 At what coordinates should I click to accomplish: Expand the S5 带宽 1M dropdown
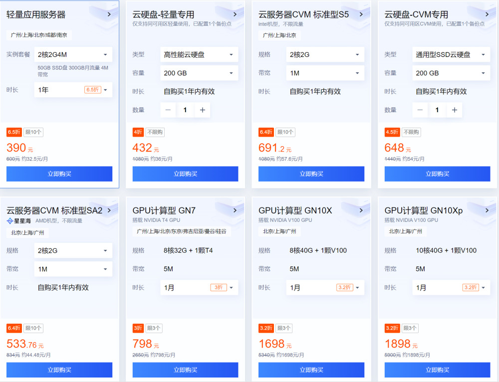click(x=325, y=73)
